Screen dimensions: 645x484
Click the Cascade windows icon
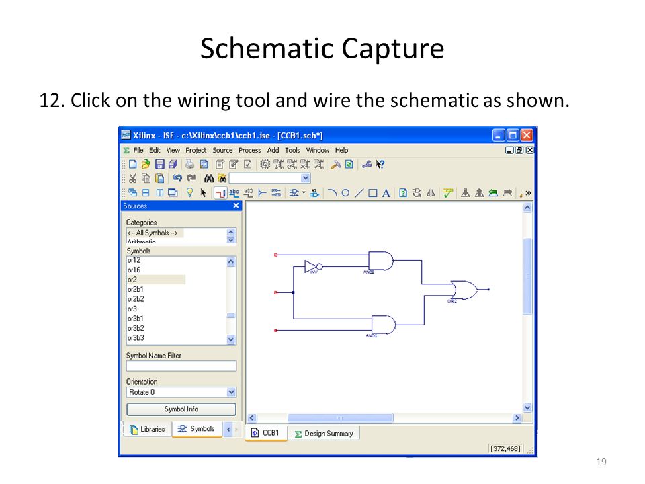pos(132,193)
